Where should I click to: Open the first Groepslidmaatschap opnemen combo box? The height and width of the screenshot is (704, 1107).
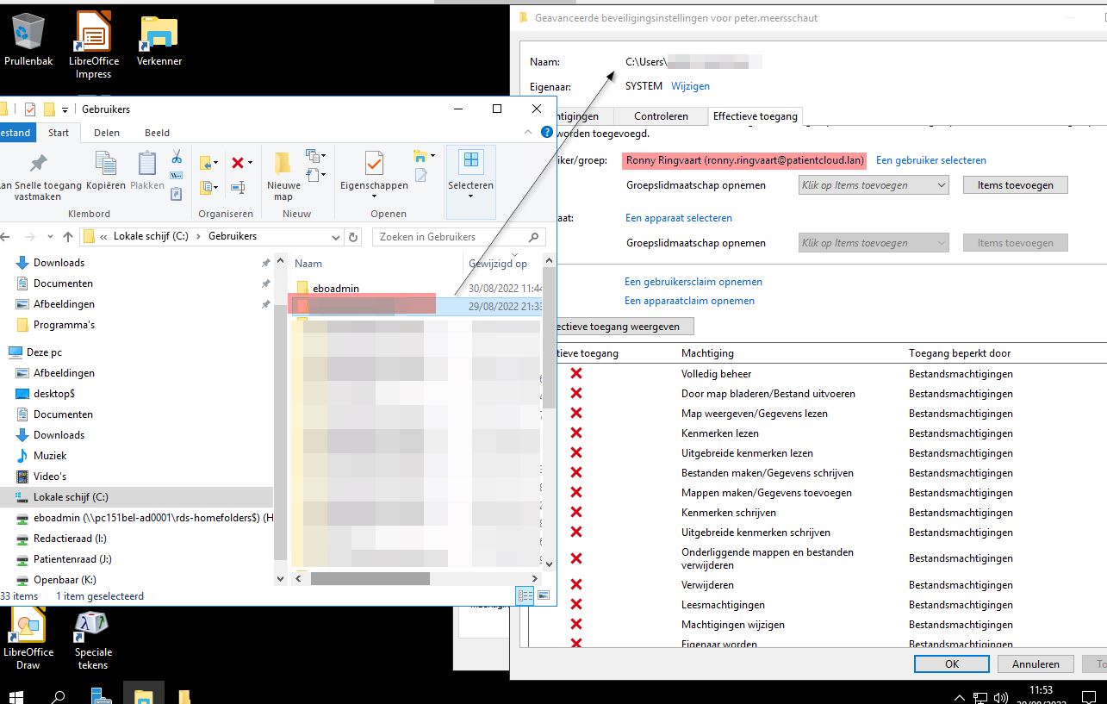[874, 185]
